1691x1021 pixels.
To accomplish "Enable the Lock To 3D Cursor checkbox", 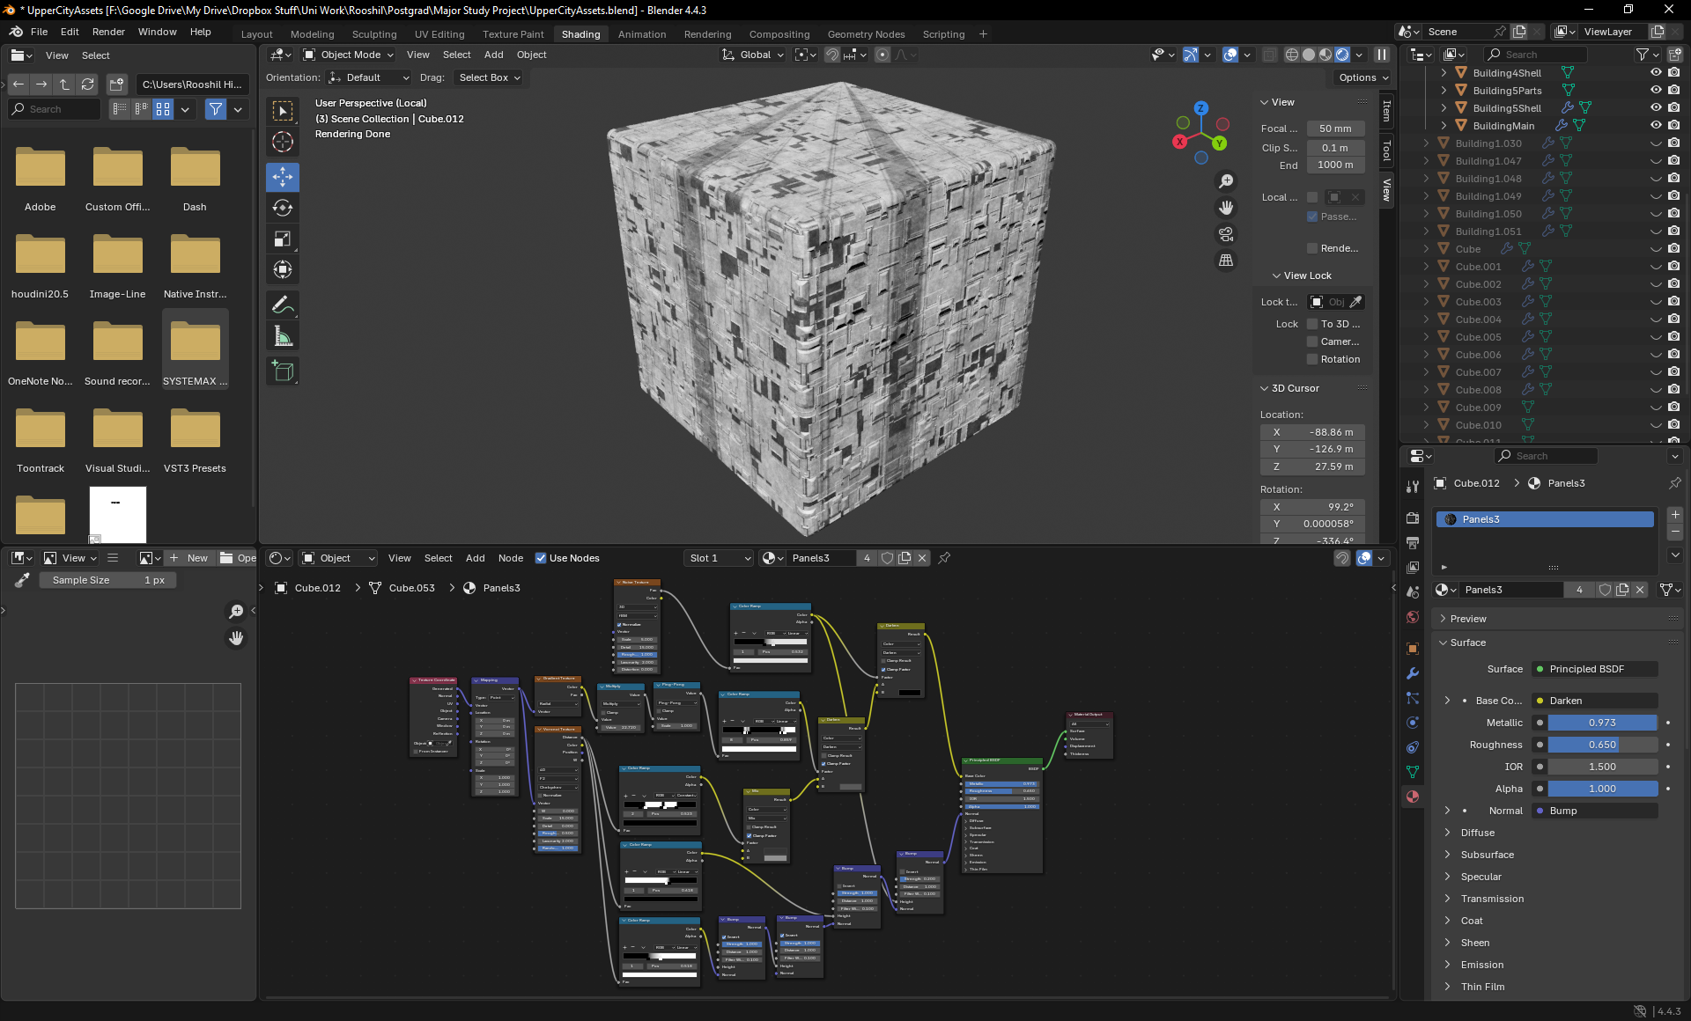I will pos(1312,324).
